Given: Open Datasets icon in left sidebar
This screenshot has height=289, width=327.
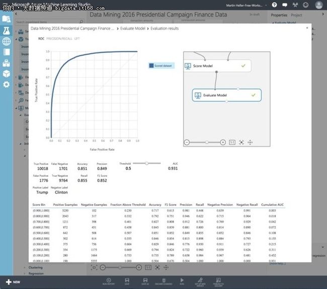Looking at the screenshot, I should pos(6,63).
